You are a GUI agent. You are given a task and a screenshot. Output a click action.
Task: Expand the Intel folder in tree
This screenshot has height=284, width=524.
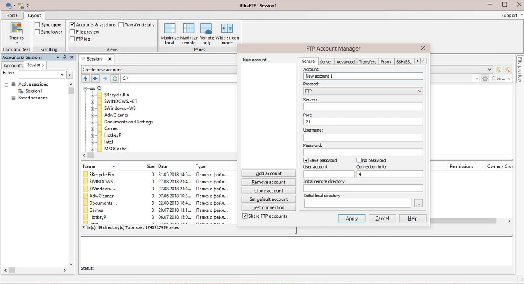(x=93, y=142)
